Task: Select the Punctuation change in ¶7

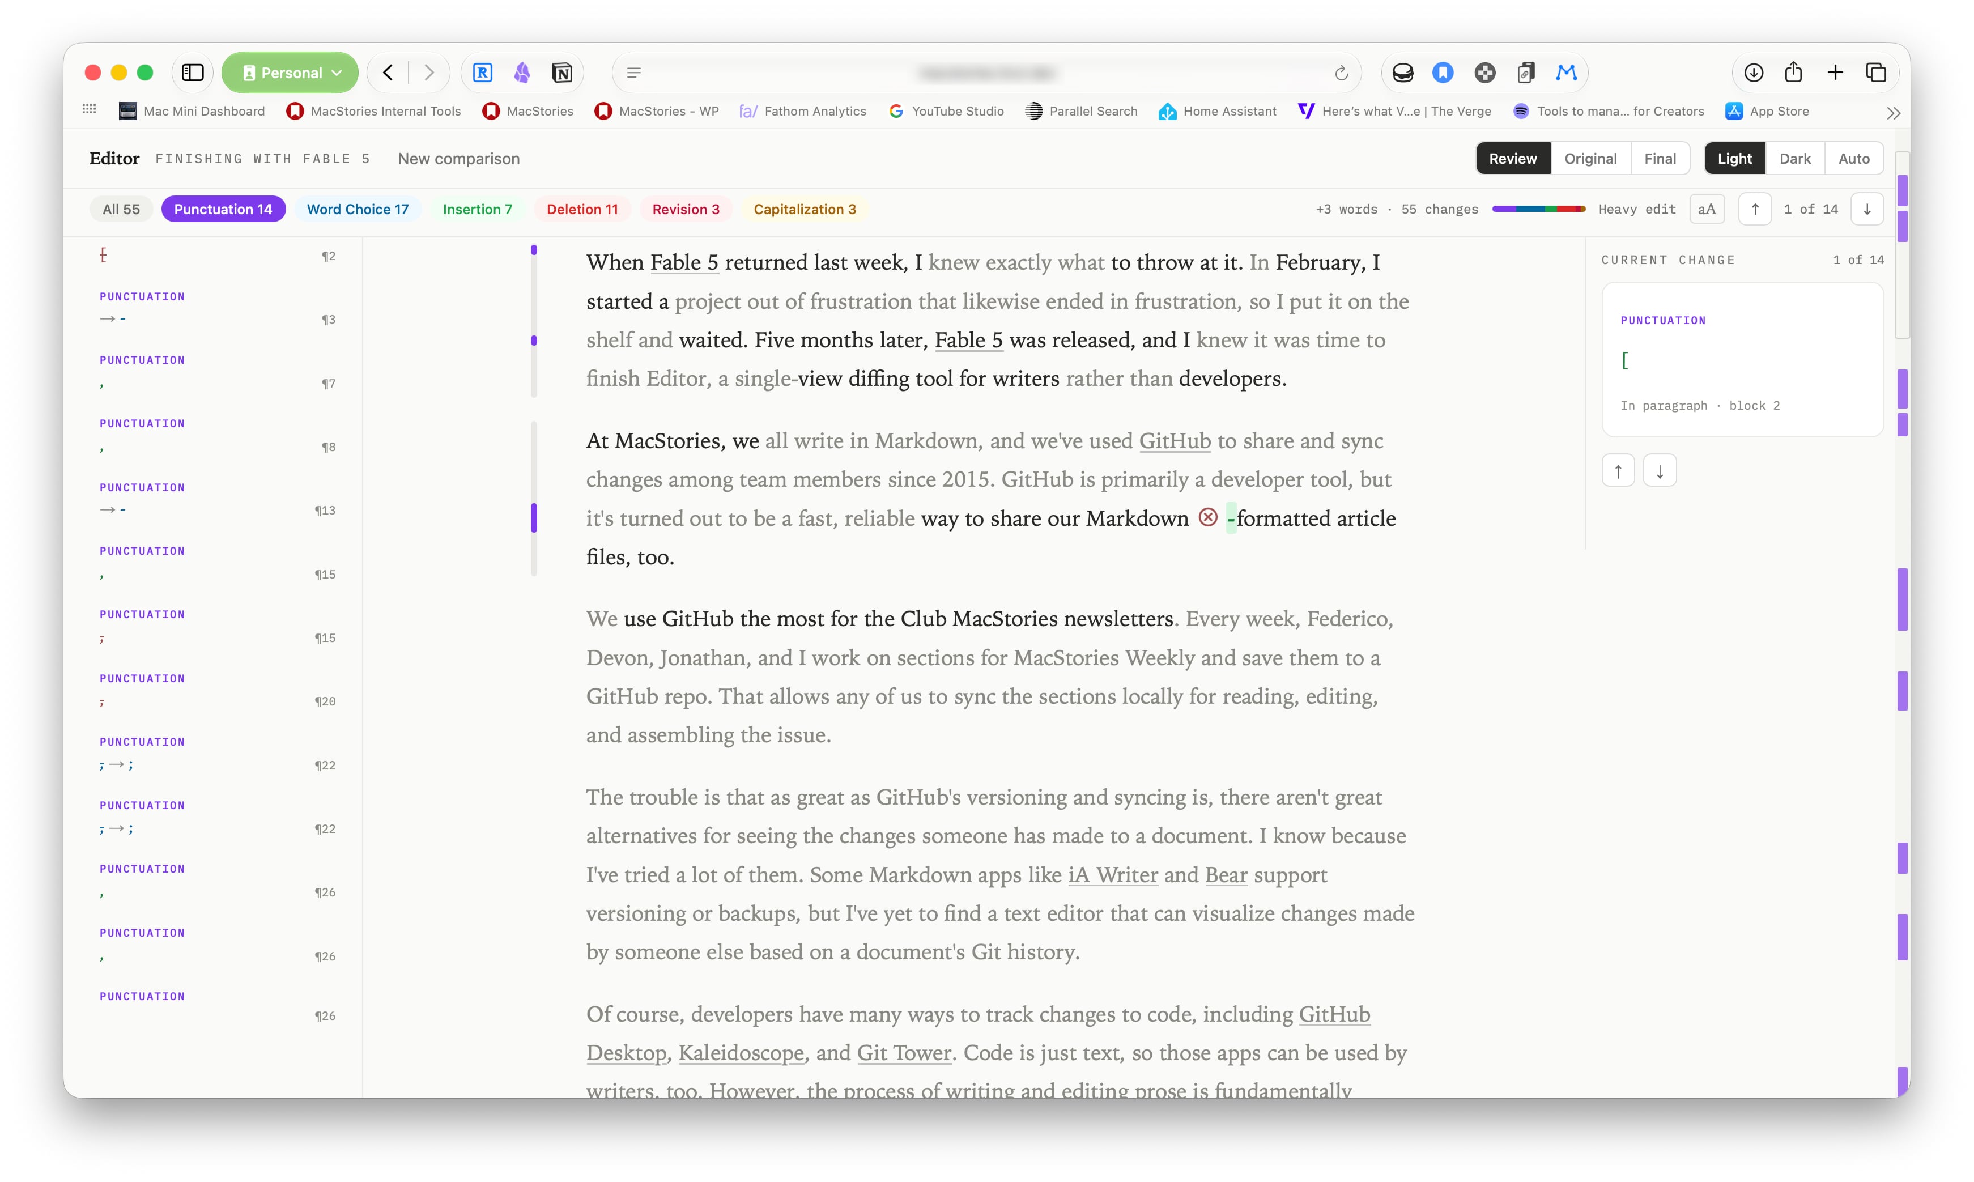Action: tap(218, 371)
